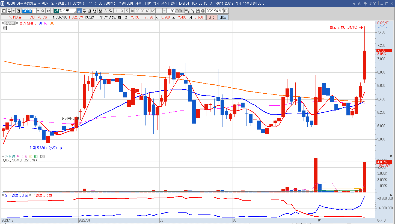Click the red 7,130 current price tag
The image size is (395, 224).
[384, 51]
